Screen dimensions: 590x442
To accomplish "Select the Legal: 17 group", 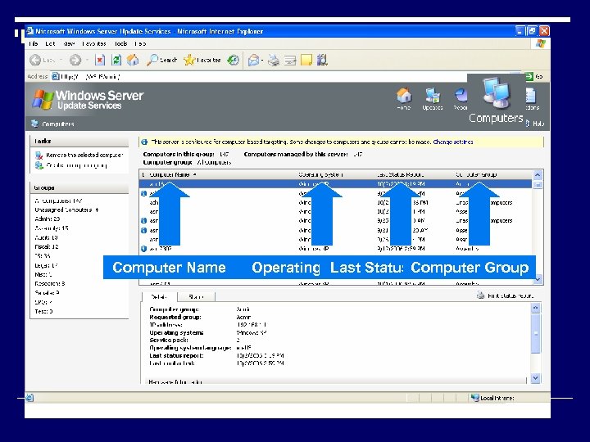I will coord(46,265).
